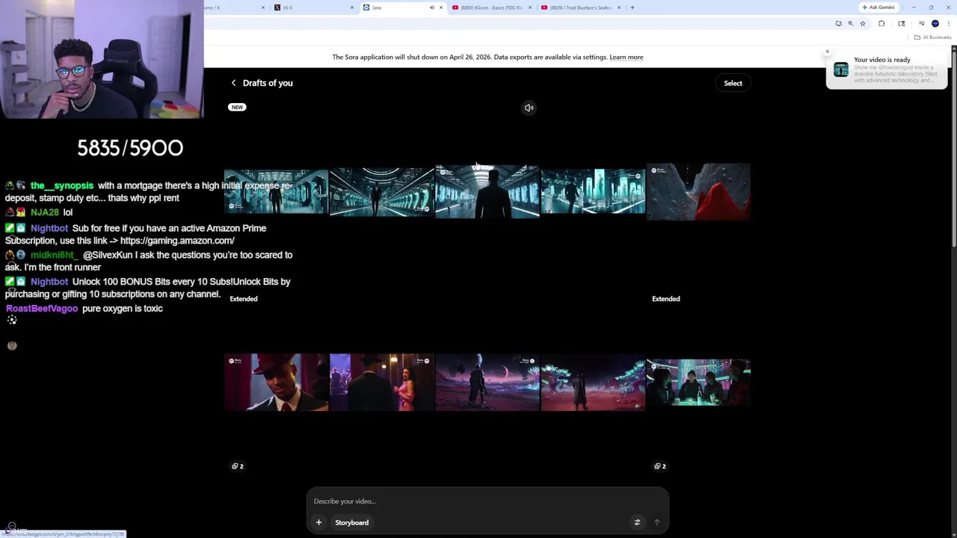Click the plus attach button in prompt box
Image resolution: width=957 pixels, height=538 pixels.
[x=319, y=522]
